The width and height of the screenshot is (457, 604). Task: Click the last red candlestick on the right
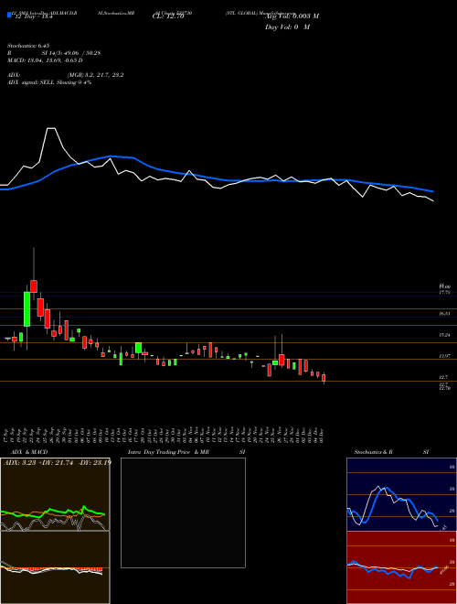click(x=324, y=378)
